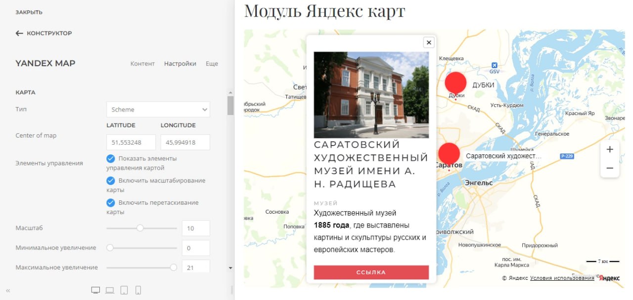Click the red marker at Саратов
This screenshot has height=300, width=633.
point(449,153)
